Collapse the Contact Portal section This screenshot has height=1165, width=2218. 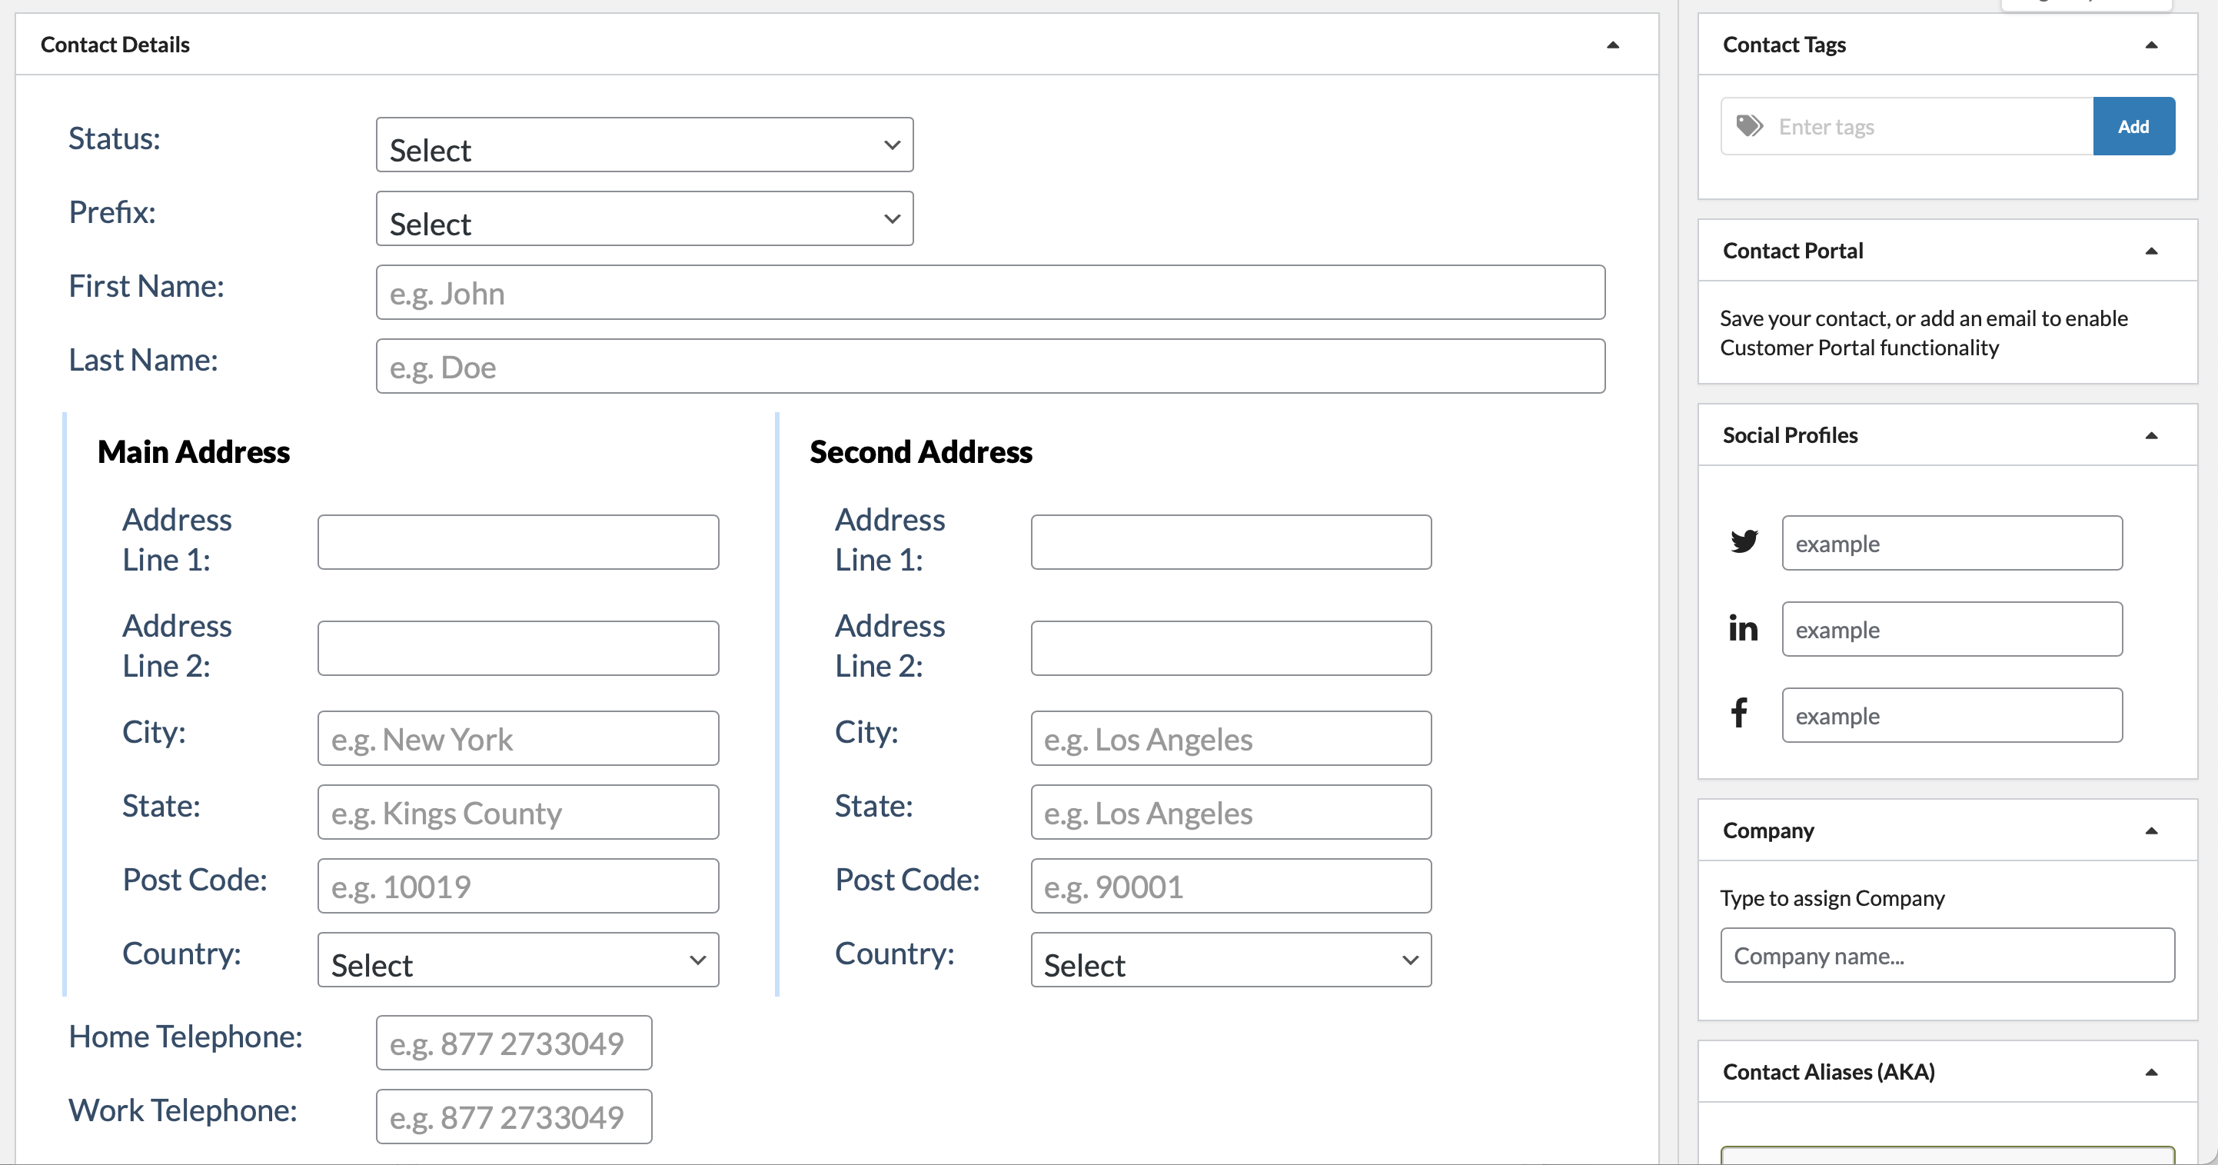2151,251
